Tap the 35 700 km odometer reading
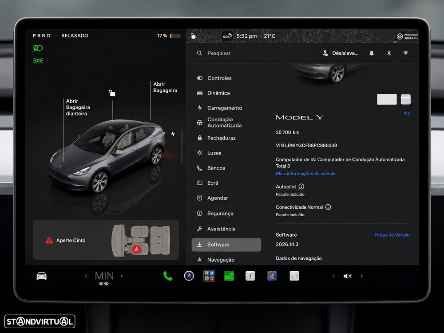This screenshot has width=444, height=333. click(287, 132)
